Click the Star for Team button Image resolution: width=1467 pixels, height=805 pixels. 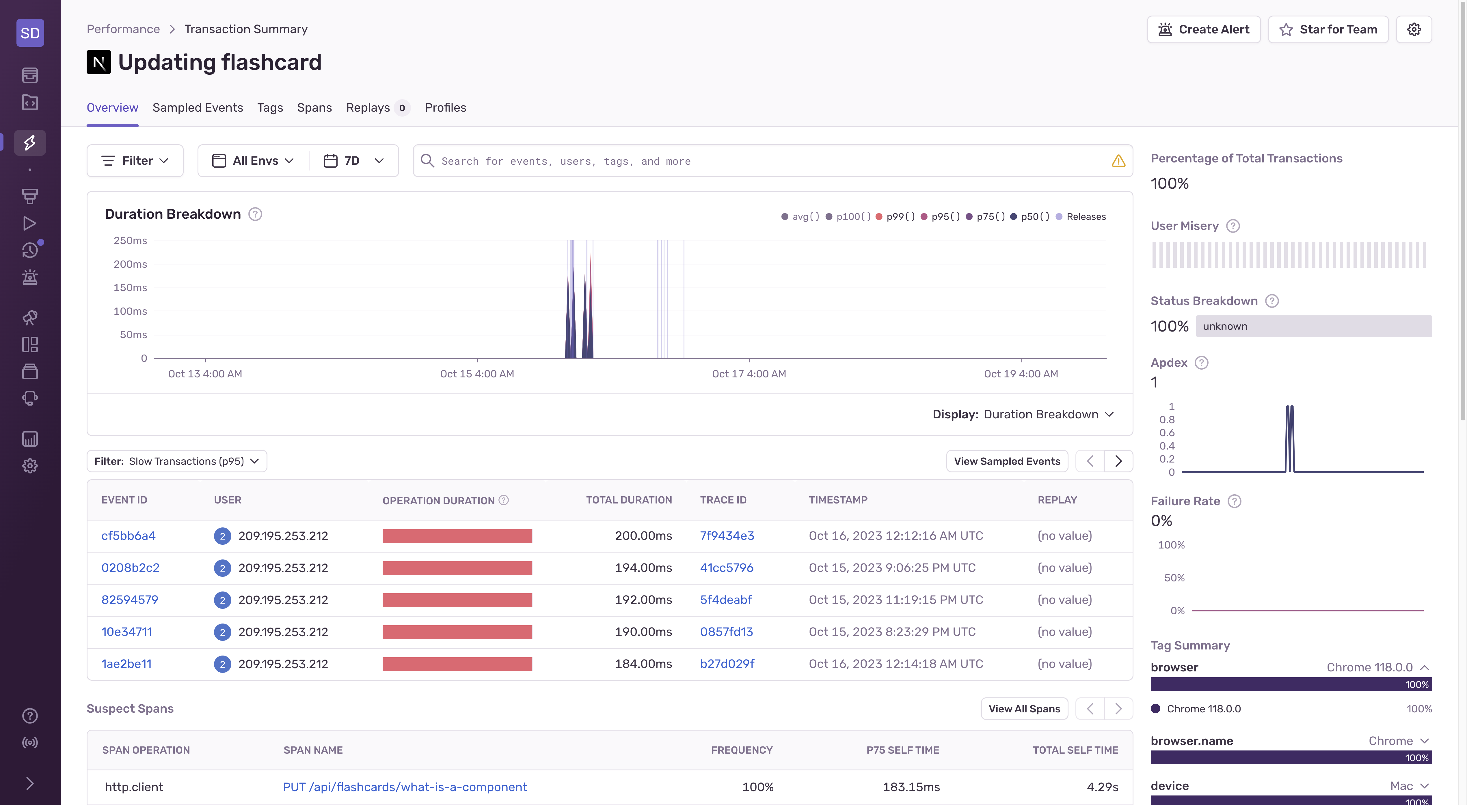pyautogui.click(x=1328, y=30)
